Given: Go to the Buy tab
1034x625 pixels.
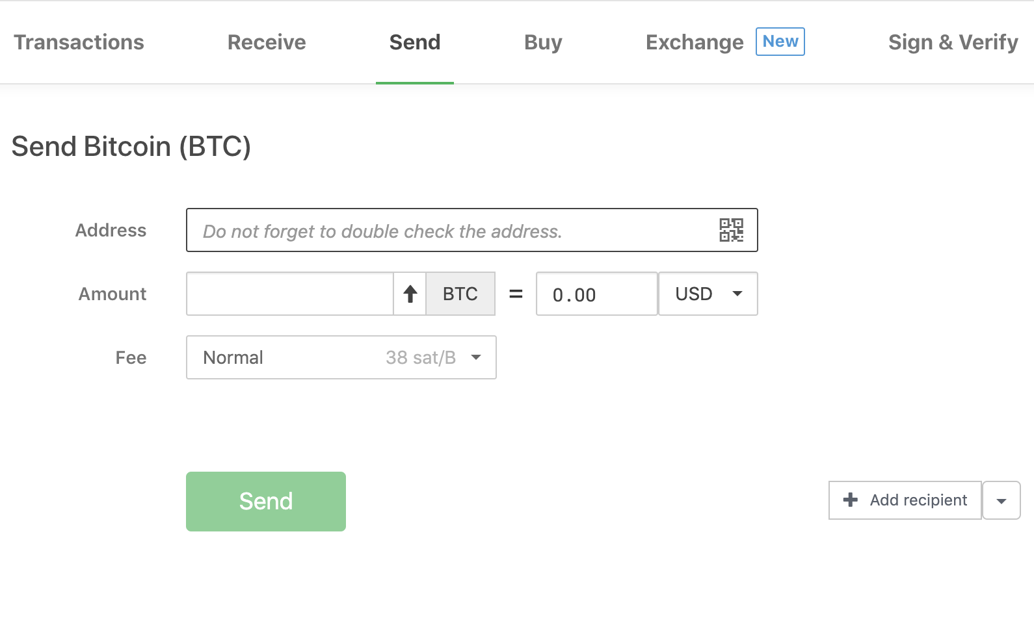Looking at the screenshot, I should [543, 42].
